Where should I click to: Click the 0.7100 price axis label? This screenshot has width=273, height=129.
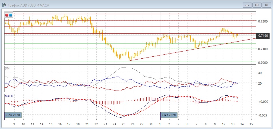[x=263, y=49]
